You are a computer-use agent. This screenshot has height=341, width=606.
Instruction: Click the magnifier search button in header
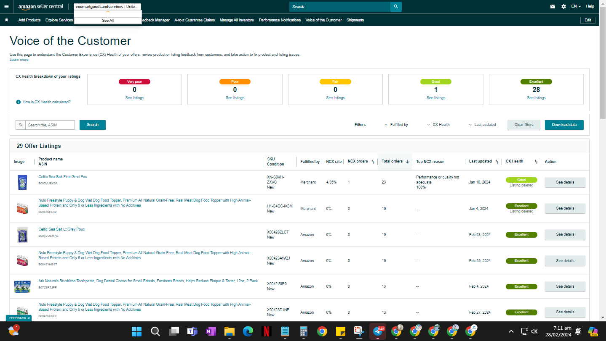click(396, 7)
